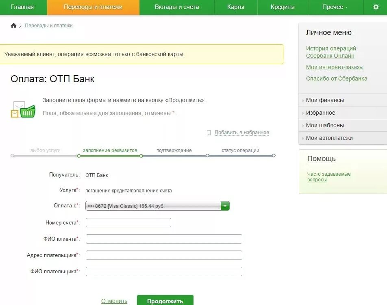Select the Переводы и платежи tab

[x=93, y=7]
